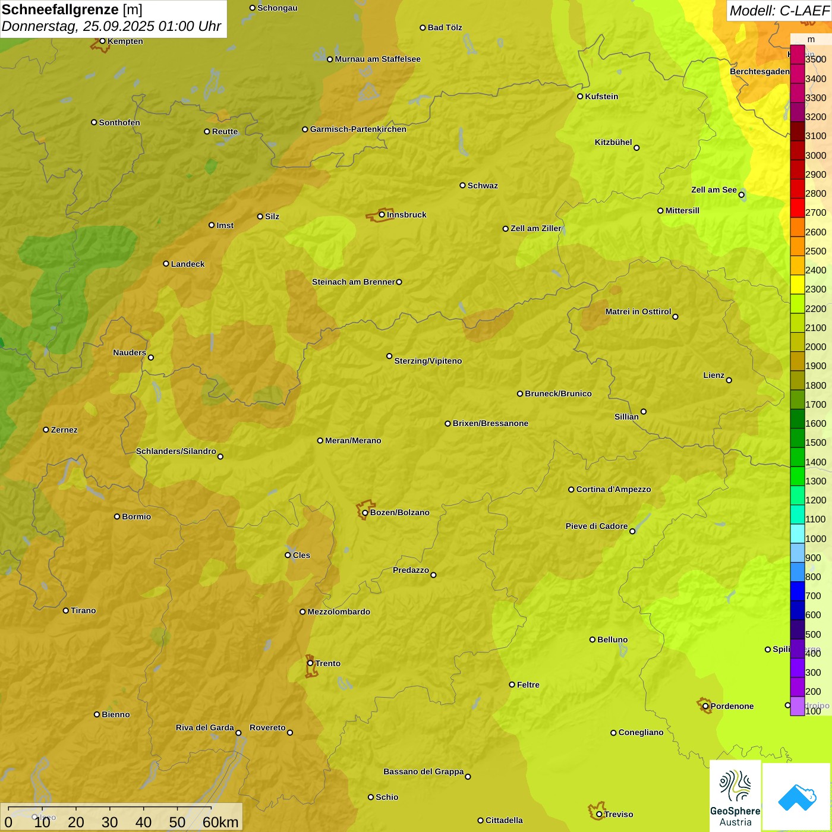The height and width of the screenshot is (832, 832).
Task: Click the Berchtesgaden label
Action: [x=759, y=71]
